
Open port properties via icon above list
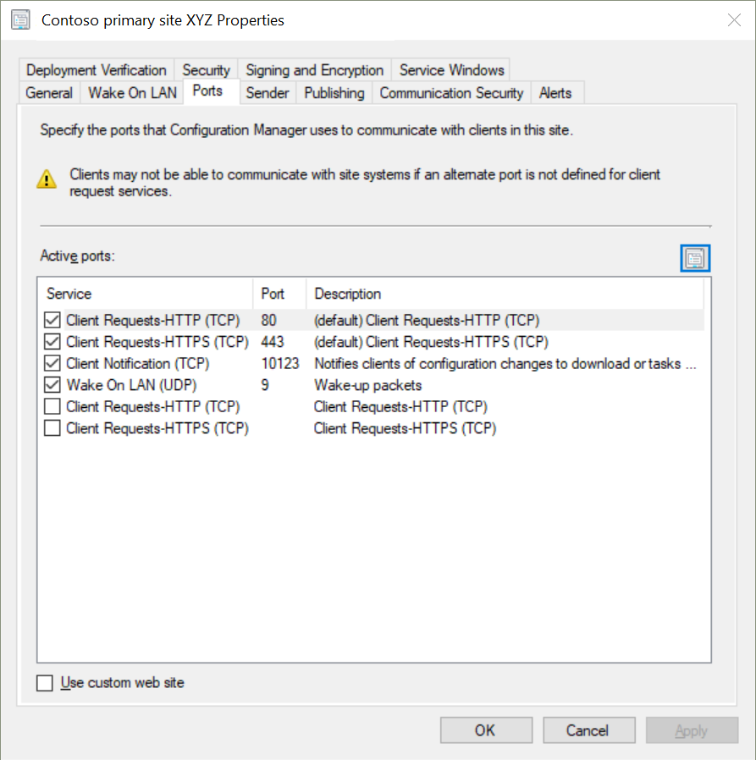695,258
